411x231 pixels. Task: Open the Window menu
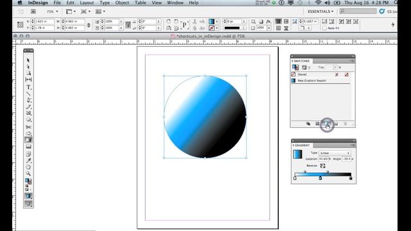pos(175,3)
